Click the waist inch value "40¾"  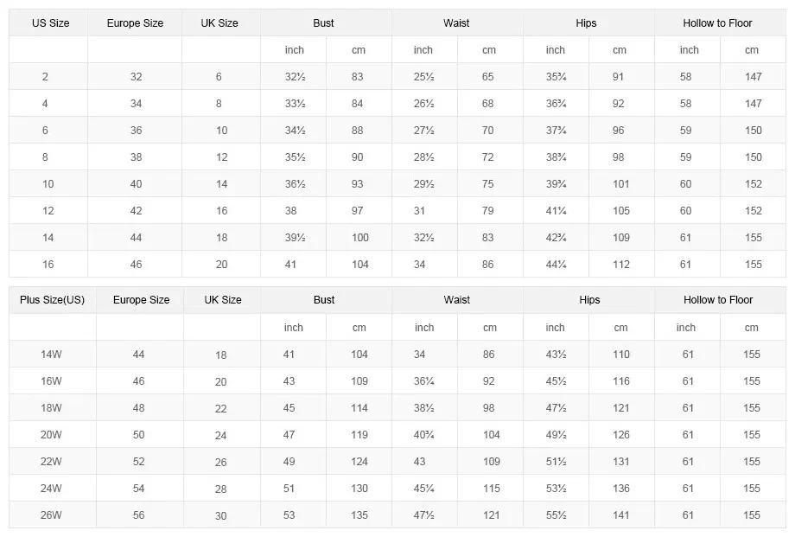click(424, 435)
